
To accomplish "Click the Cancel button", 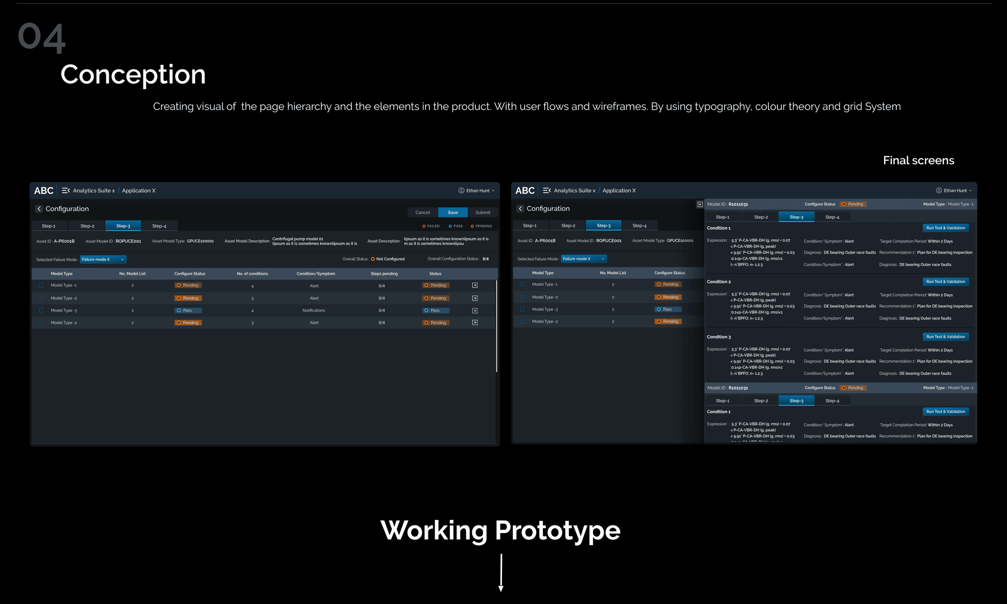I will tap(423, 213).
